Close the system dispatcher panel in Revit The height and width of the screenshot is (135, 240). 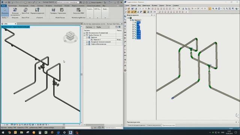(122, 24)
